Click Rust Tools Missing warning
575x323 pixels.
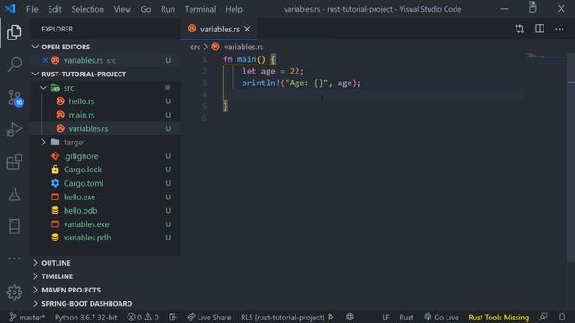tap(499, 317)
